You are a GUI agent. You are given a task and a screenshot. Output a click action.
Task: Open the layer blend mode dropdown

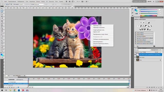[x=142, y=50]
